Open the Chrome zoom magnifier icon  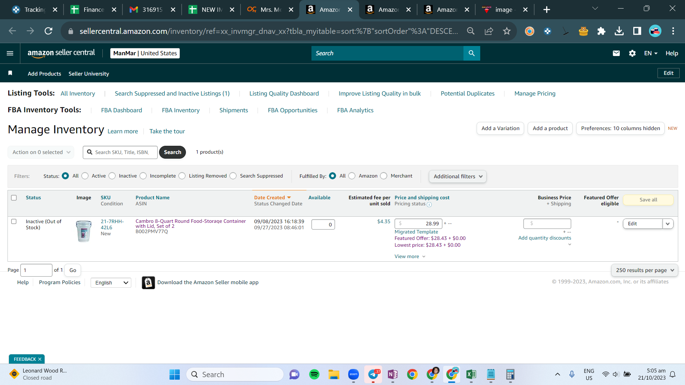(471, 31)
